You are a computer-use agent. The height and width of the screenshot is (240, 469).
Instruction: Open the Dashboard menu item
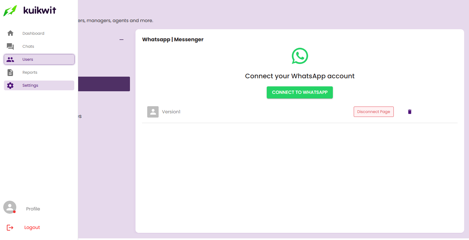tap(39, 33)
